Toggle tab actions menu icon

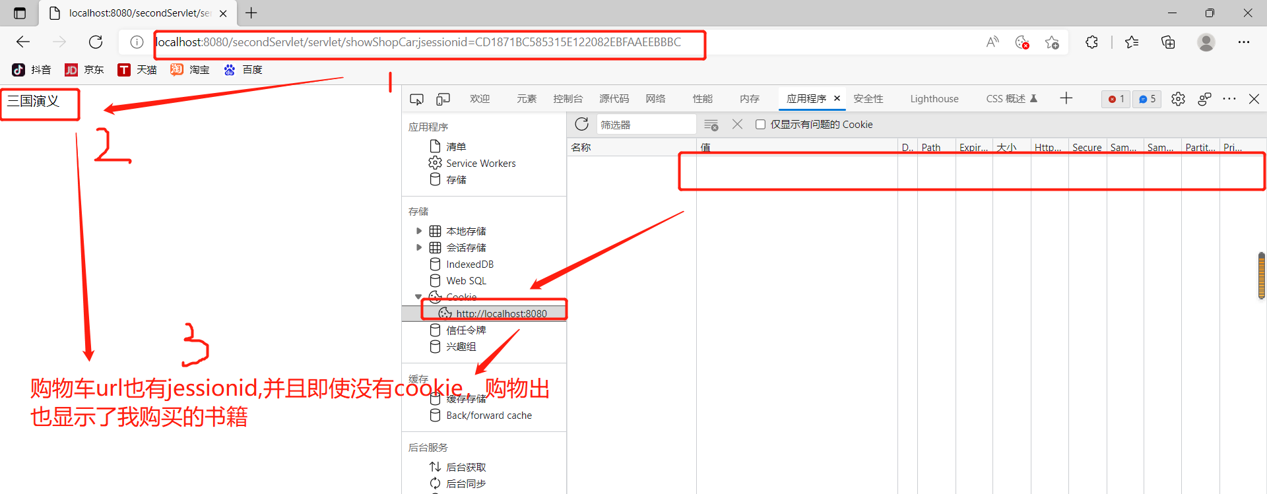[x=20, y=13]
